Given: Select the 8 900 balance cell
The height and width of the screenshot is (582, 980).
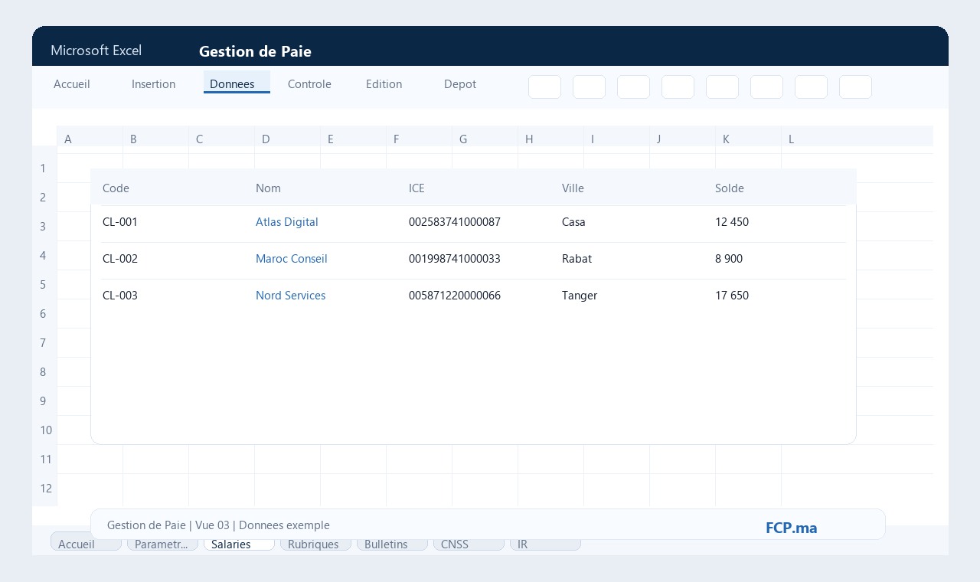Looking at the screenshot, I should click(x=729, y=259).
